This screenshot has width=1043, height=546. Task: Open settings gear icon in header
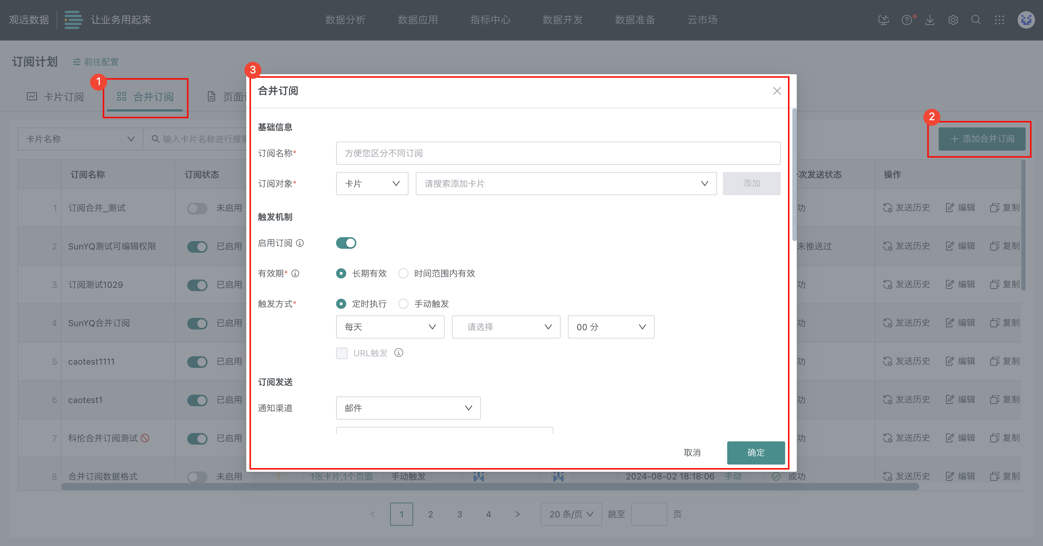coord(953,20)
